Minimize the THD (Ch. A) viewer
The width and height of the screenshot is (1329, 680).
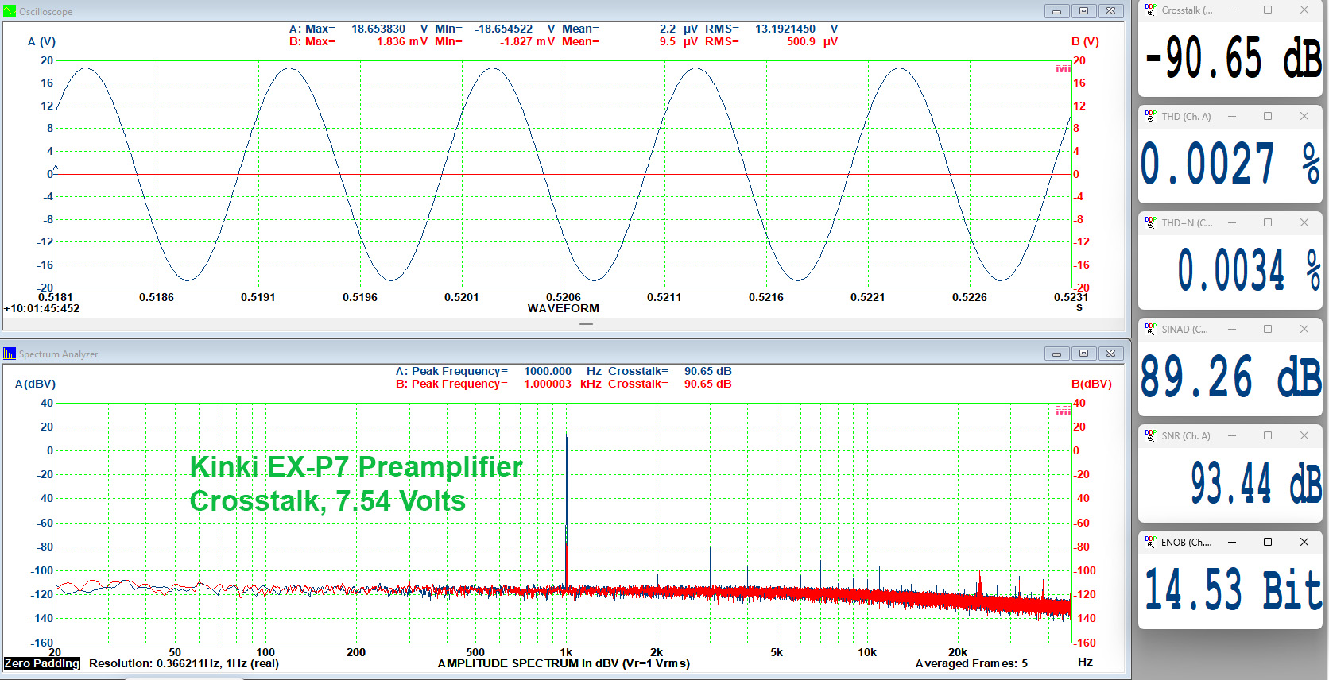(x=1232, y=116)
